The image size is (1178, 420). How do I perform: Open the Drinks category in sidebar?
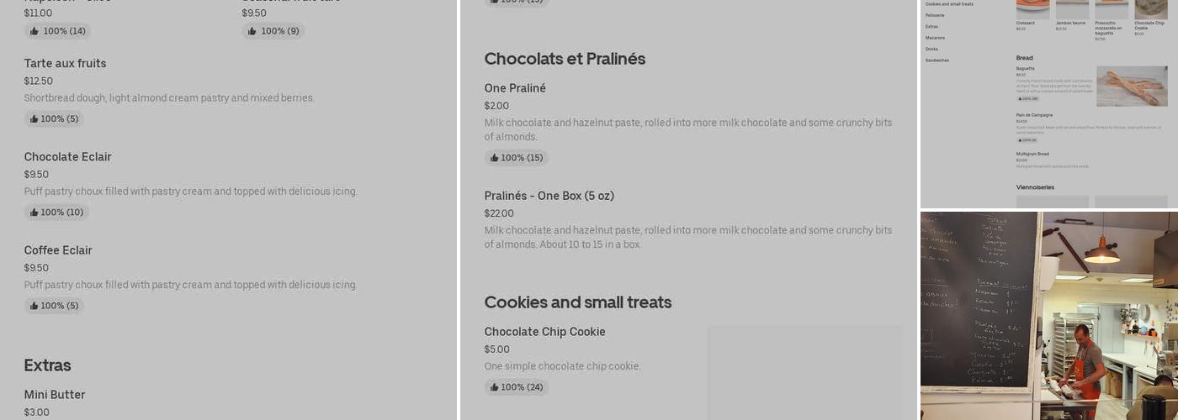(x=931, y=49)
